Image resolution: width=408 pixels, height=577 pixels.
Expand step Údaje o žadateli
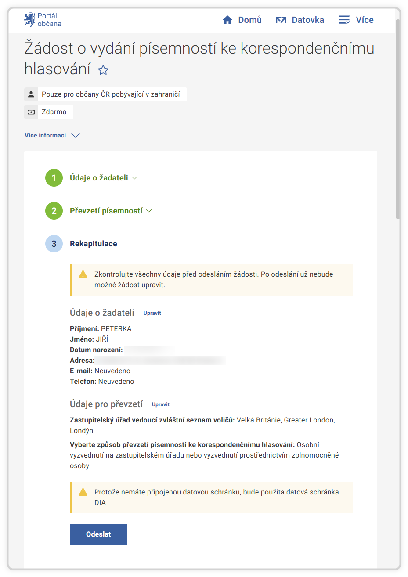(x=103, y=178)
